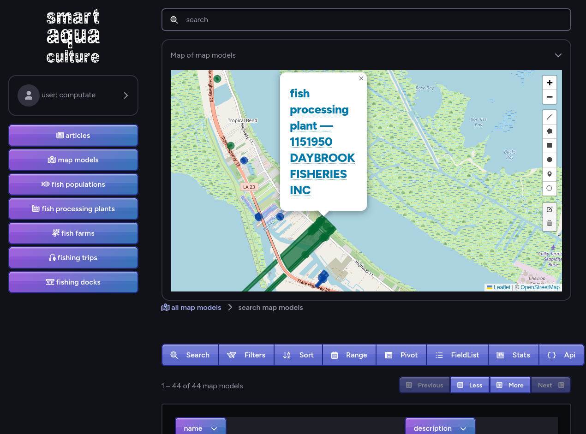Collapse the Map of map models panel
This screenshot has width=586, height=434.
point(558,55)
